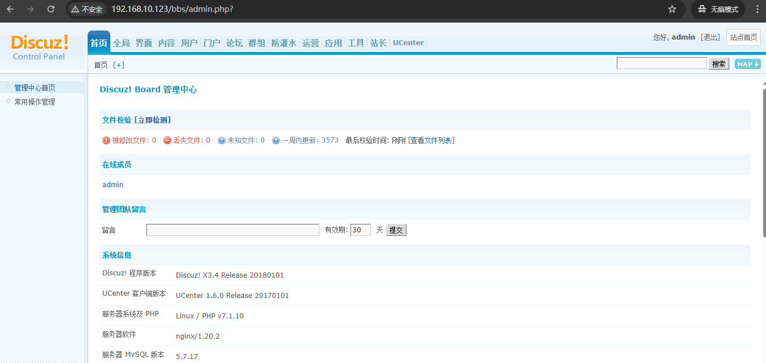766x363 pixels.
Task: Click the 退出 logout link
Action: click(710, 37)
